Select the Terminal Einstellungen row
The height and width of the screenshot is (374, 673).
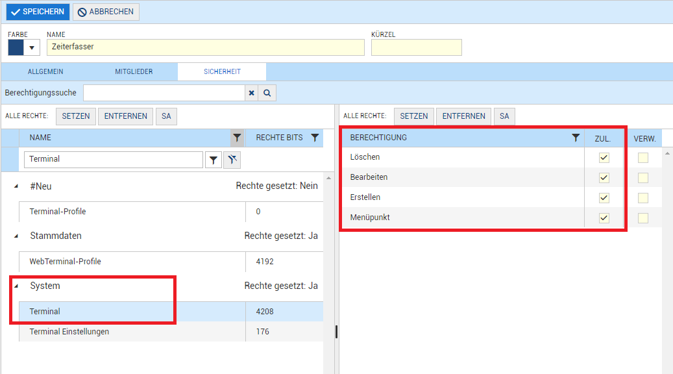click(x=69, y=332)
